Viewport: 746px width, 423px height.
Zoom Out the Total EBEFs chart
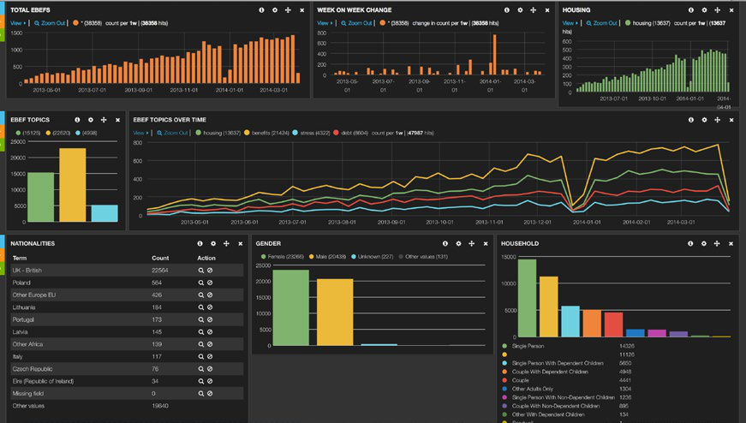[50, 23]
